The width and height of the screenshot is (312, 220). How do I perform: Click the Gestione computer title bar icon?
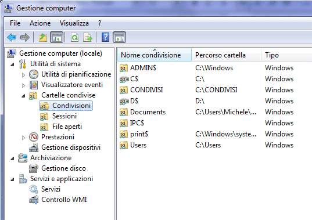8,8
